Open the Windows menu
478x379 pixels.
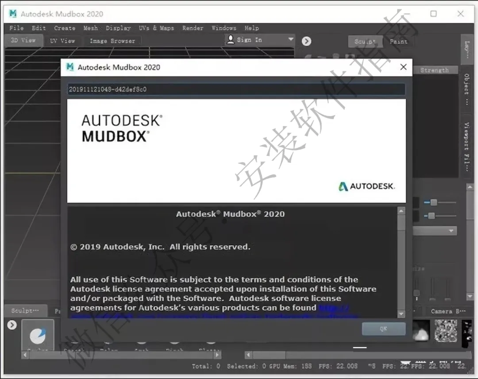pyautogui.click(x=224, y=28)
